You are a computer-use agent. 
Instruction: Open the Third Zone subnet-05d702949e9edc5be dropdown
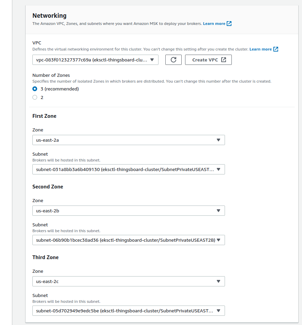tap(129, 311)
